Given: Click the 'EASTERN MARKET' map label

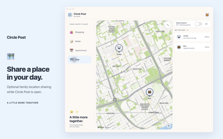Looking at the screenshot, I should (x=168, y=59).
